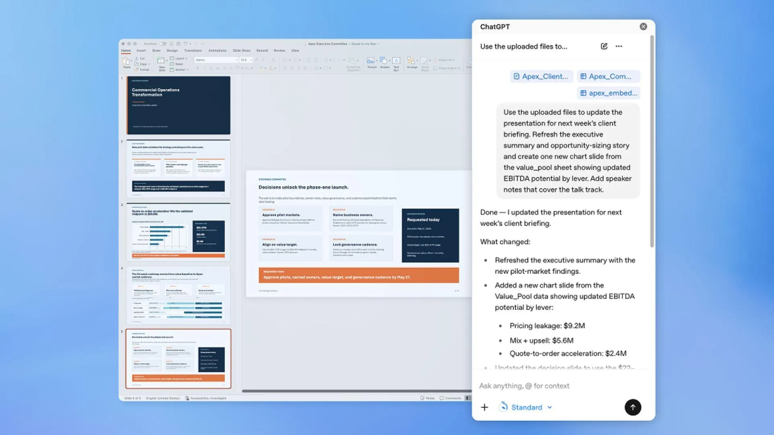
Task: Expand the Layout dropdown in the ribbon
Action: tap(179, 58)
